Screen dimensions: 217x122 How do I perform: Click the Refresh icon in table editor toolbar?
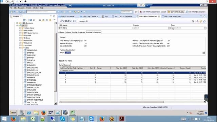(201, 21)
